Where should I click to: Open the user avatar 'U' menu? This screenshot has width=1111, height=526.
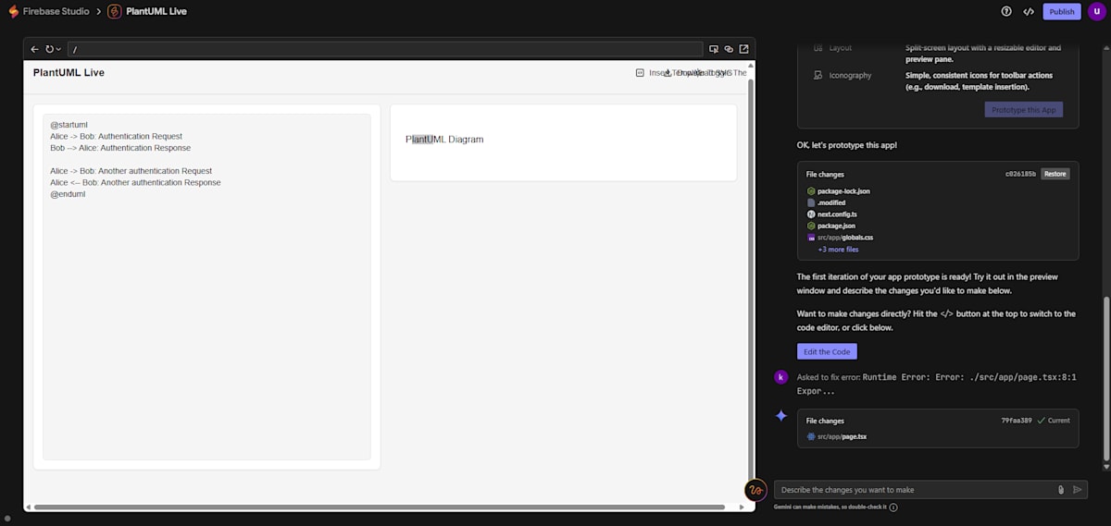click(1096, 11)
